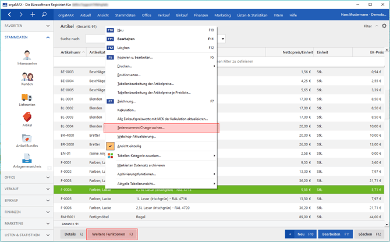Open the Anlagenverzeichnis icon
This screenshot has height=242, width=390.
pyautogui.click(x=27, y=161)
